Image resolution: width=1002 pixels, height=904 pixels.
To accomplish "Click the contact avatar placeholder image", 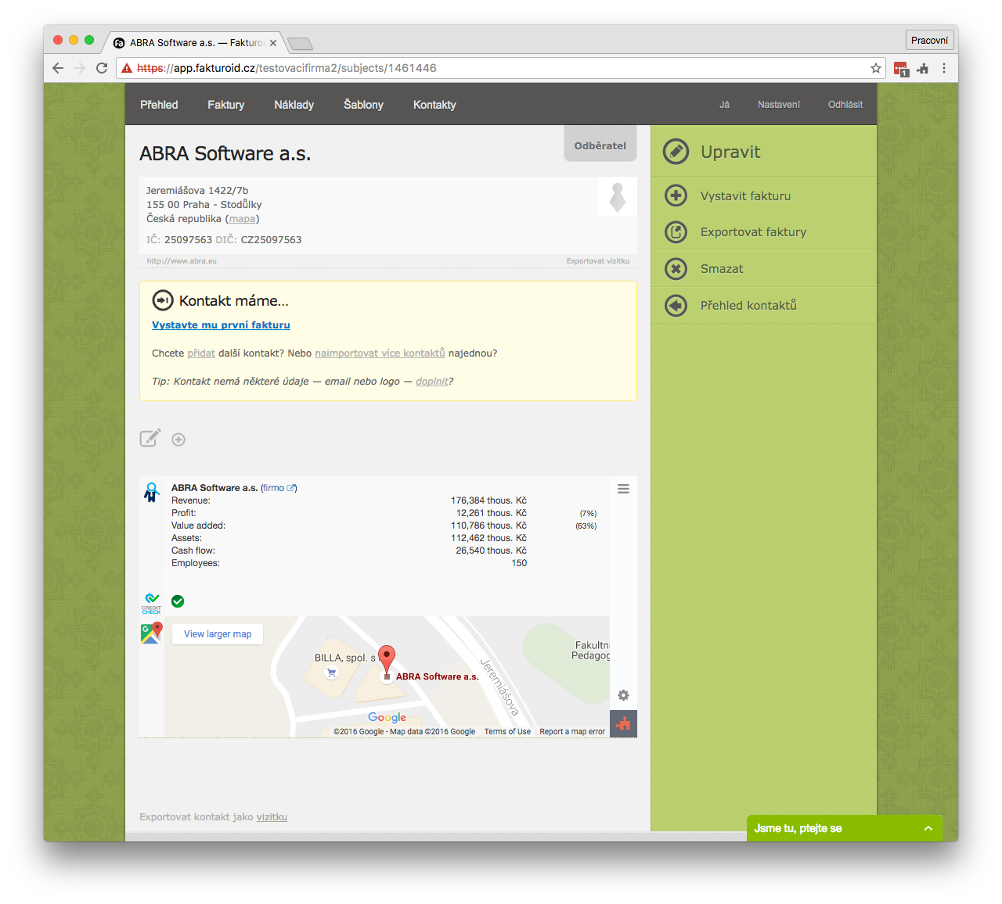I will point(618,196).
